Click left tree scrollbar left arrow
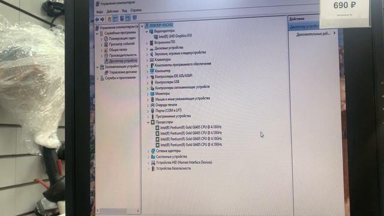This screenshot has width=384, height=216. tap(98, 211)
